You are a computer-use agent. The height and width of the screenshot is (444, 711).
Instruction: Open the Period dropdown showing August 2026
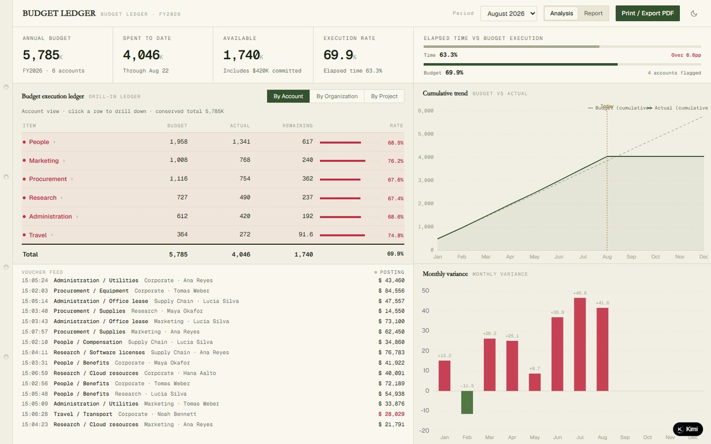pyautogui.click(x=508, y=13)
